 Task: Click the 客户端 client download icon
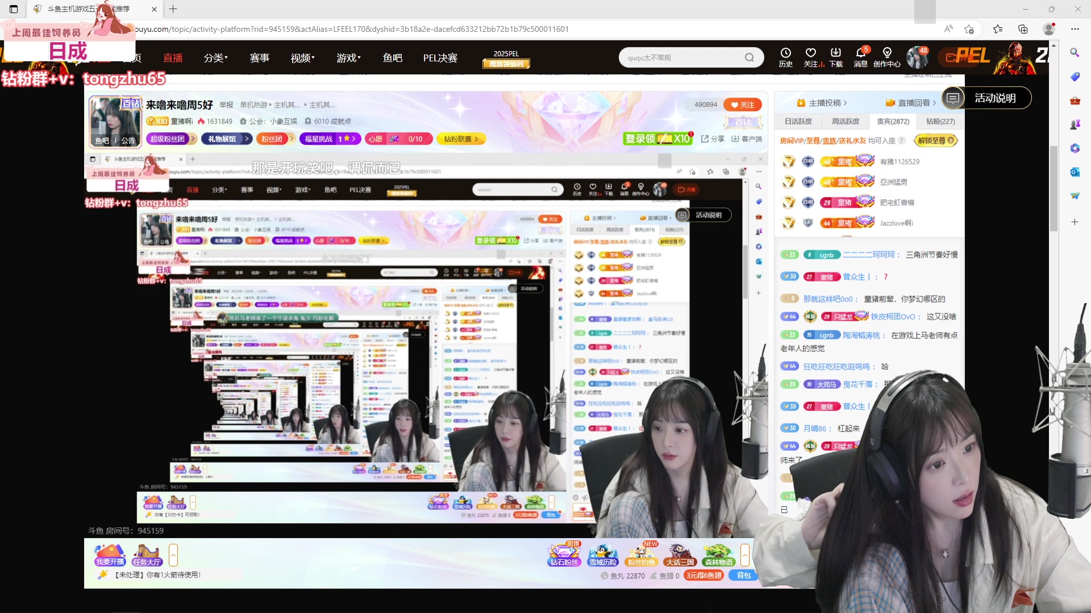pos(746,138)
